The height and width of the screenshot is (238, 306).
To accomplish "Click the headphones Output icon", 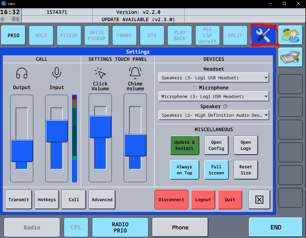I will [x=22, y=73].
